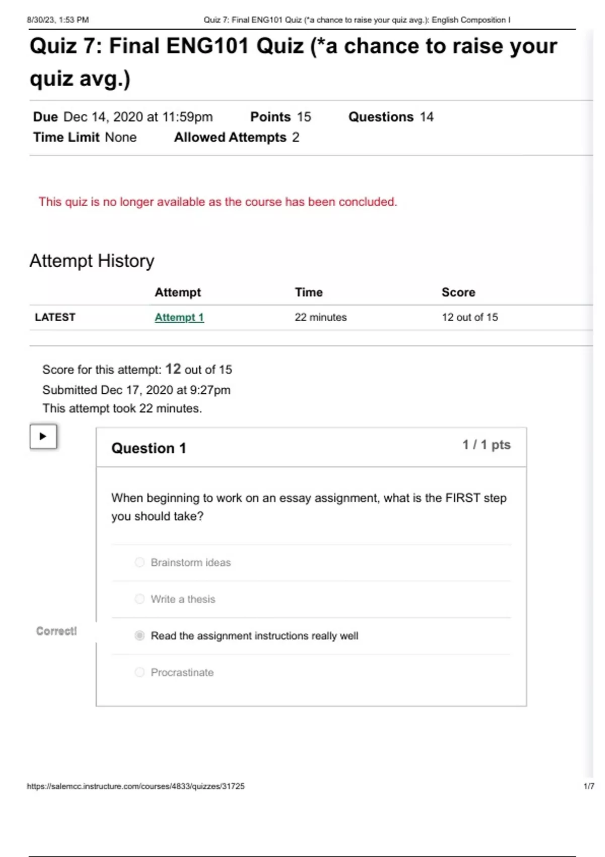Click the Question 1 heading
The height and width of the screenshot is (857, 605).
(149, 448)
